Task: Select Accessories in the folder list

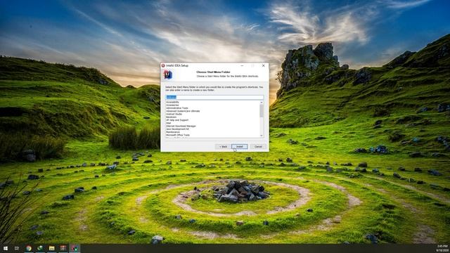Action: coord(172,105)
